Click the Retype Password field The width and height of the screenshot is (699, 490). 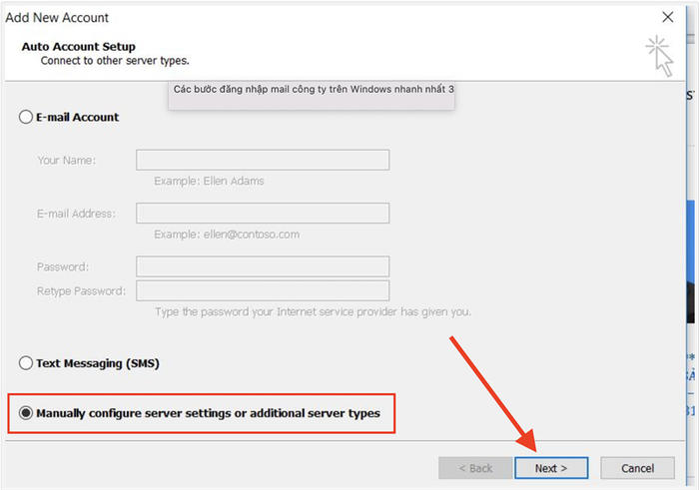pos(263,290)
